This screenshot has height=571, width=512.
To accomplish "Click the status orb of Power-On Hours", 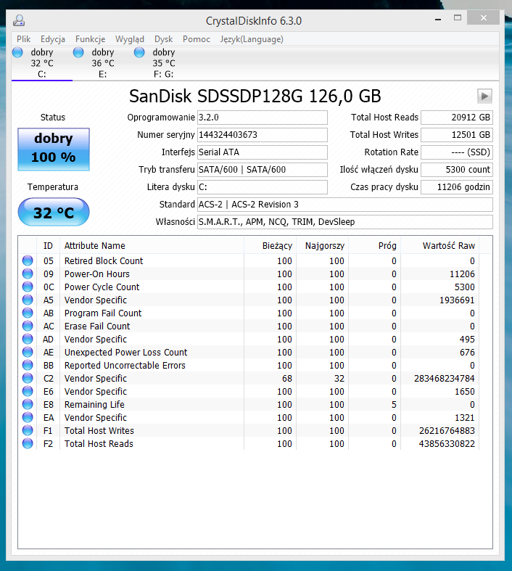I will 28,274.
